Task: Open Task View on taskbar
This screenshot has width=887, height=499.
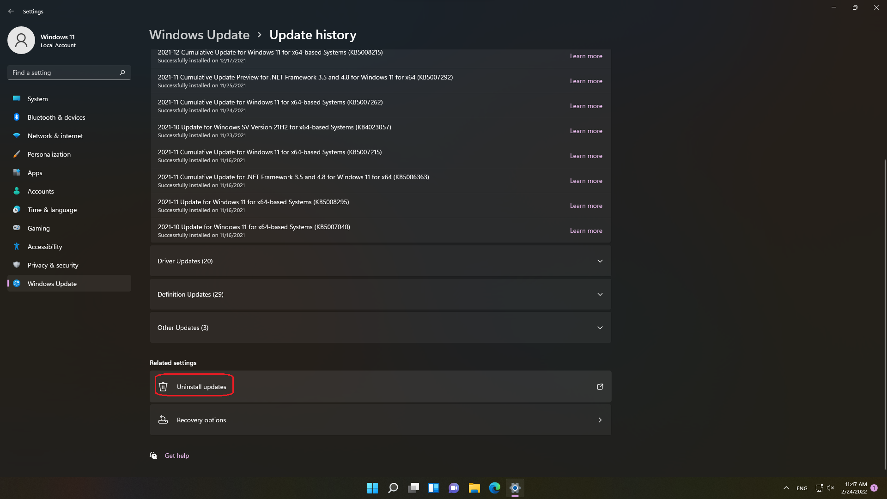Action: coord(413,488)
